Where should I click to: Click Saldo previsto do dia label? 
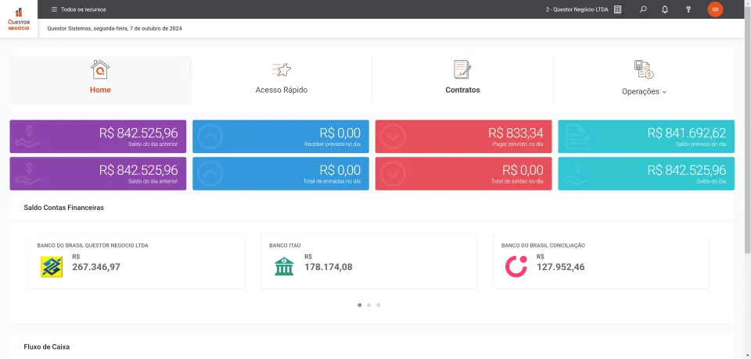click(701, 144)
